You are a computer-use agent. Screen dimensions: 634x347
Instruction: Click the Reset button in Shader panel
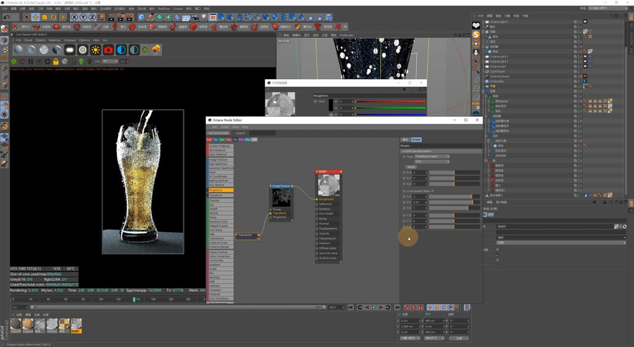410,167
